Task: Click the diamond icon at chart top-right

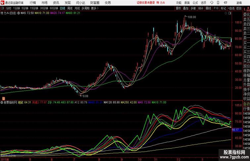Action: [226, 13]
